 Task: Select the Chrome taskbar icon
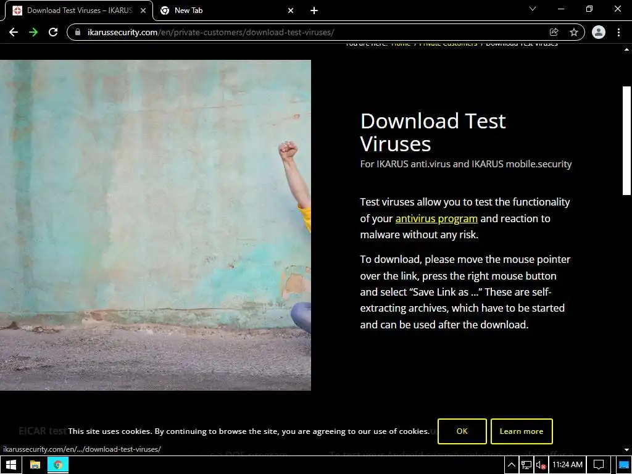click(57, 465)
